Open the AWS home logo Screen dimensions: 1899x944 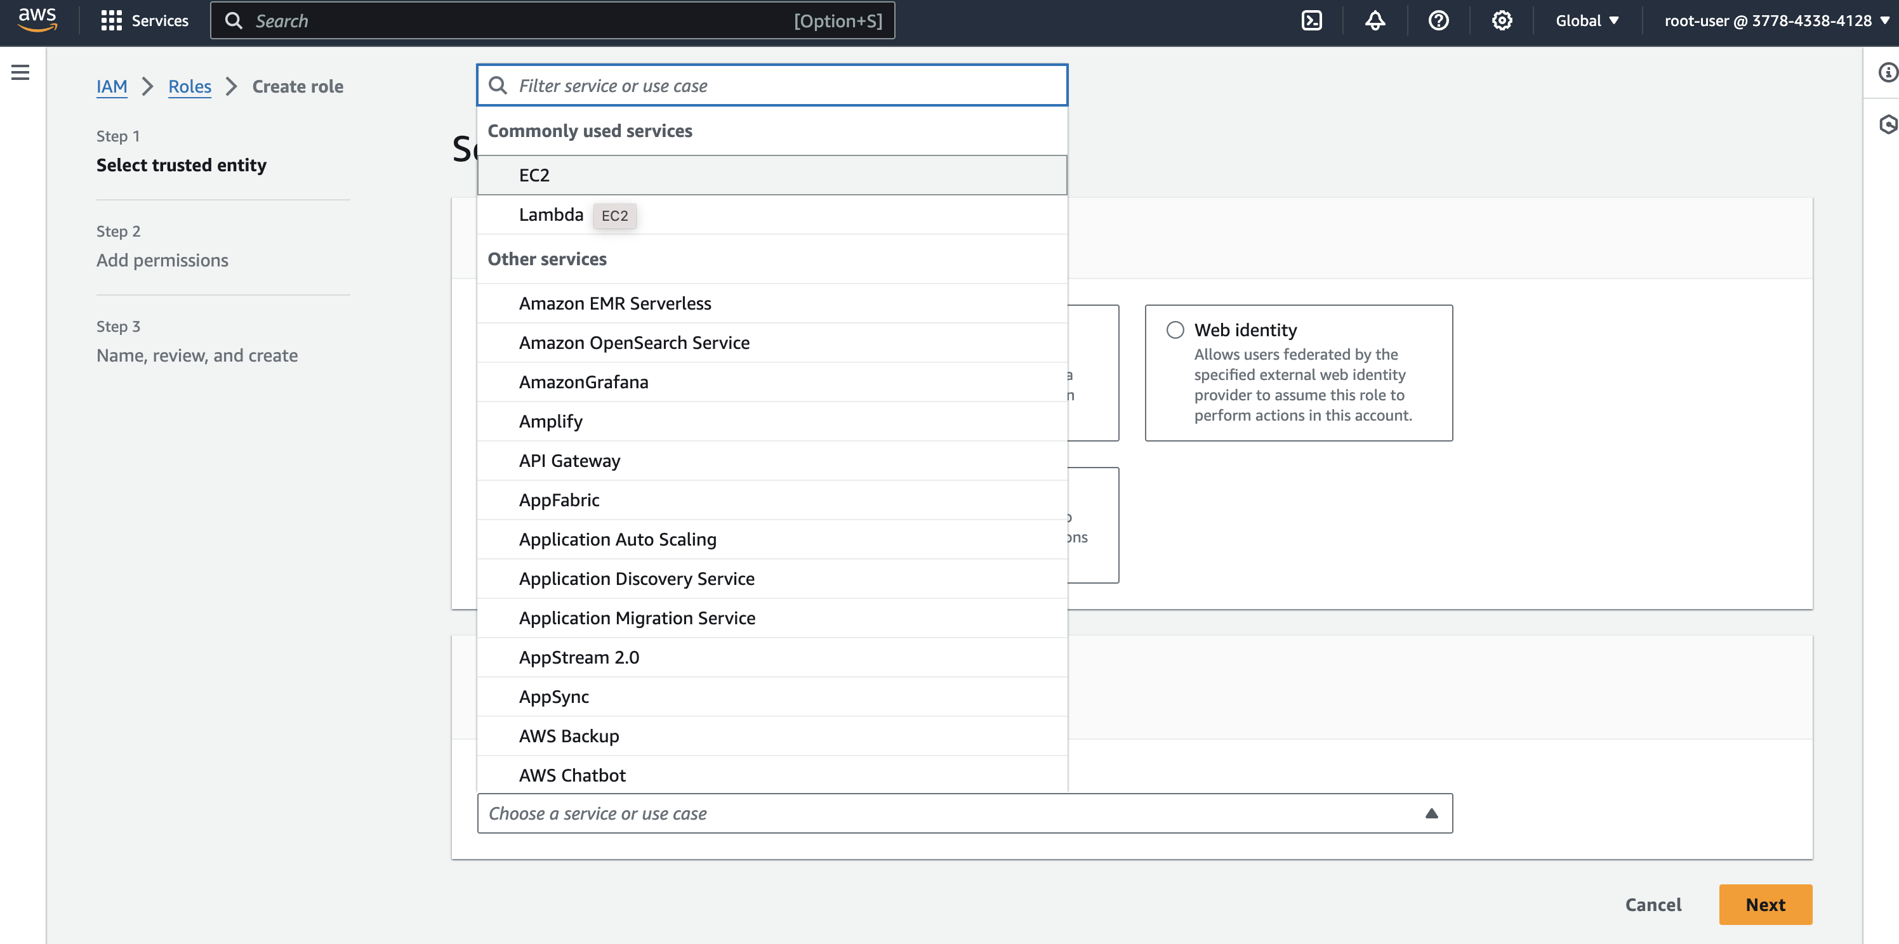coord(37,20)
